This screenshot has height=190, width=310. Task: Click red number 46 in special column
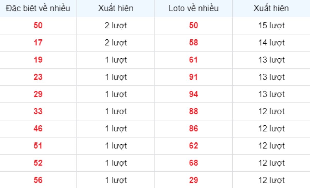(x=38, y=129)
